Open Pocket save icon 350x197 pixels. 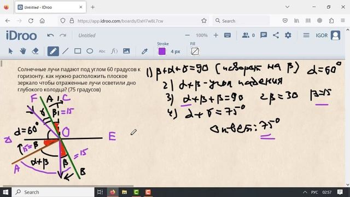tap(285, 21)
